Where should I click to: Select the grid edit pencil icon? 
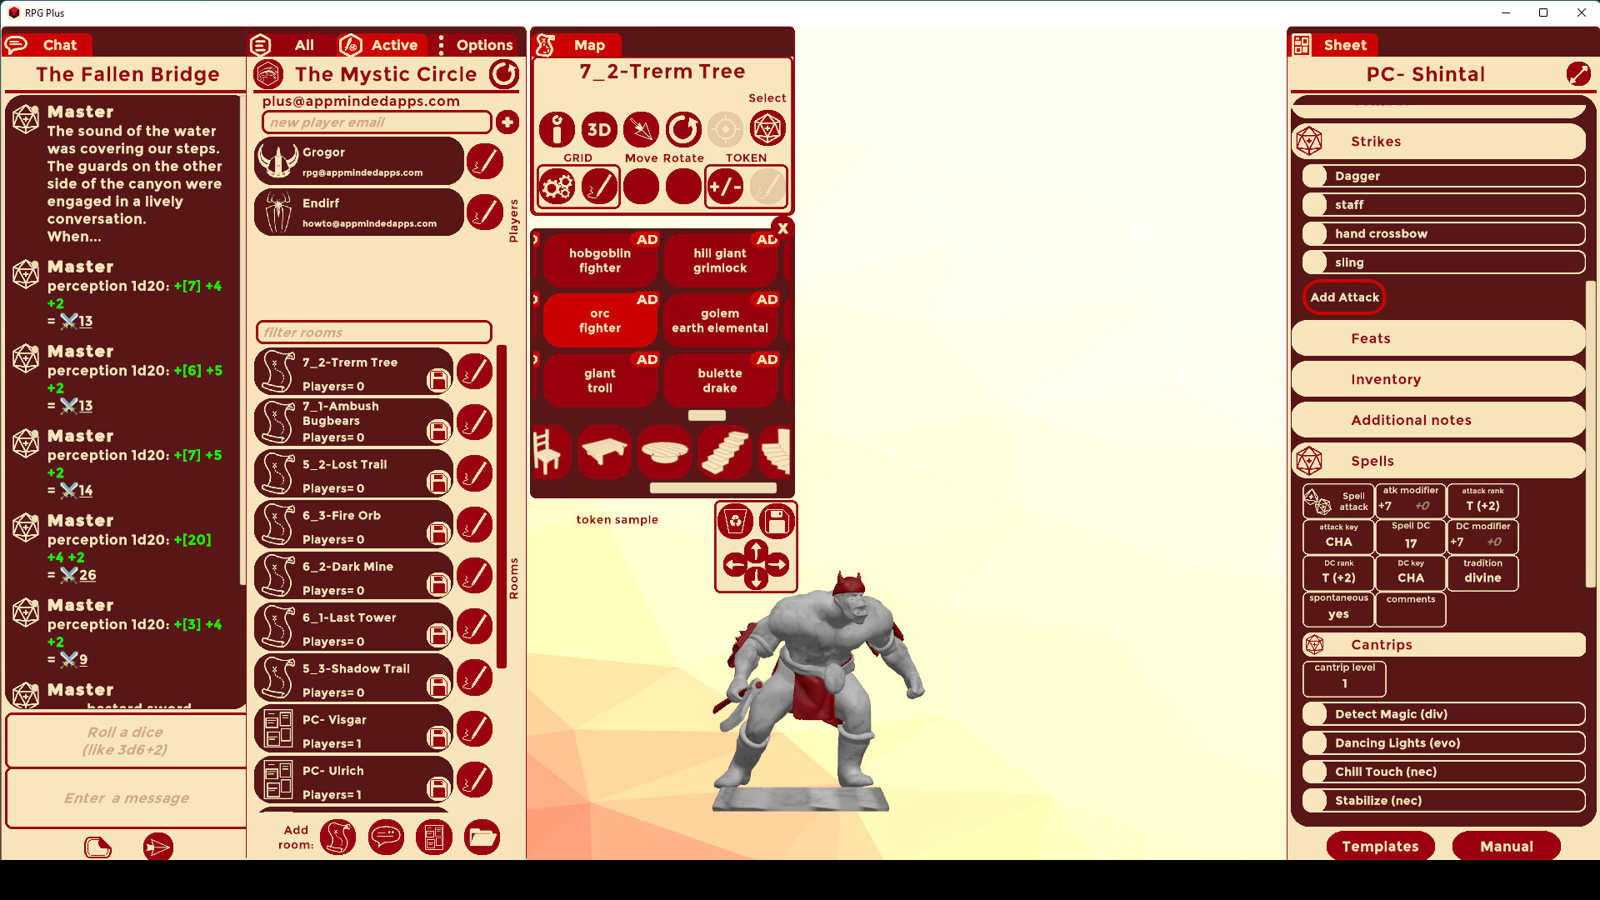coord(598,187)
